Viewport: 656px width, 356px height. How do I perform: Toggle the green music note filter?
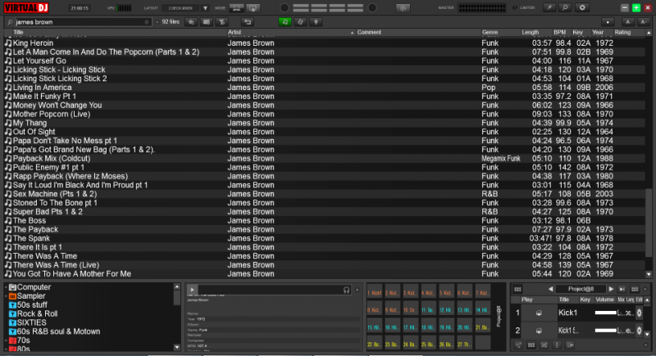pyautogui.click(x=285, y=22)
